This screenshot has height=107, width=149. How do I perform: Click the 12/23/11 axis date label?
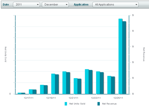pyautogui.click(x=96, y=98)
